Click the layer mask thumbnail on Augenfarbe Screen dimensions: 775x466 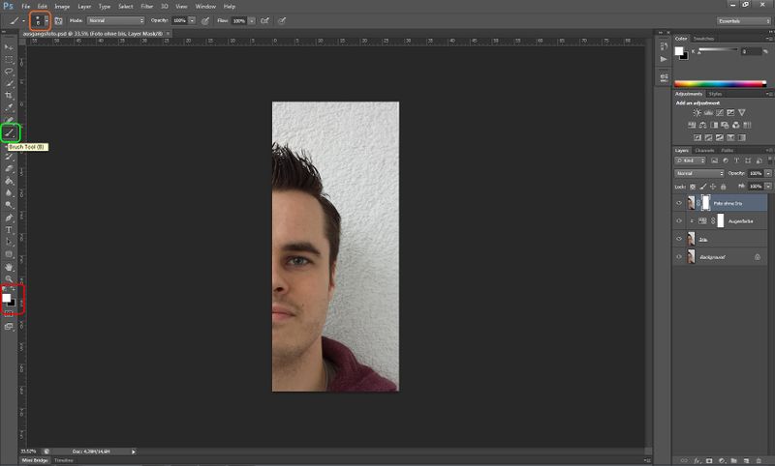[720, 221]
